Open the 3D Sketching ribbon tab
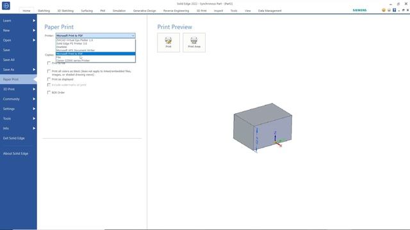 (x=65, y=11)
